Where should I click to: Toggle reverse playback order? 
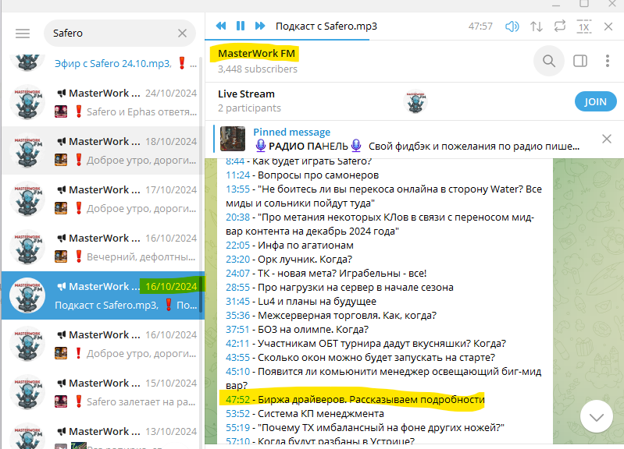tap(536, 26)
